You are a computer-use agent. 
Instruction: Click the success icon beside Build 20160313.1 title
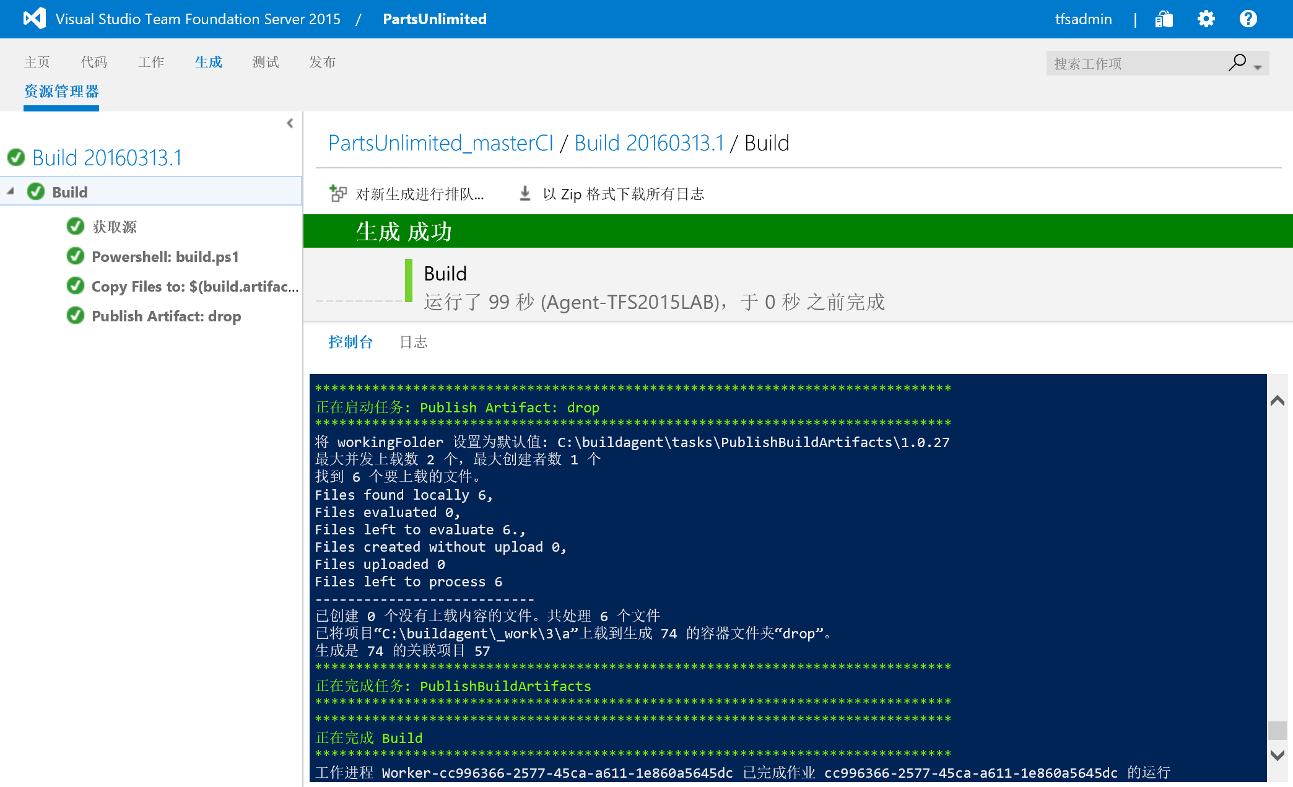coord(16,157)
